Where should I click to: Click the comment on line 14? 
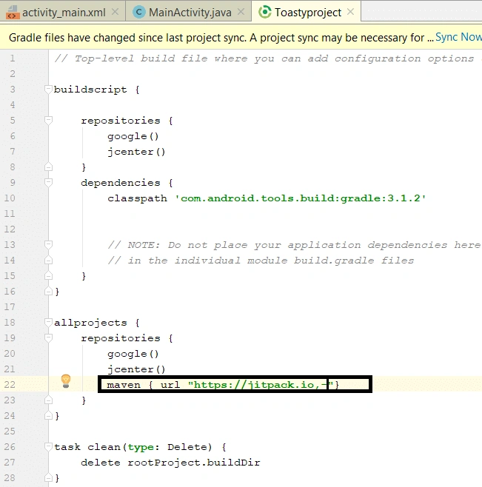click(x=261, y=261)
